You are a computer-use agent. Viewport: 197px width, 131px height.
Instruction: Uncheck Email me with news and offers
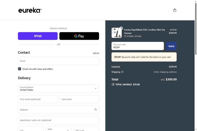19,69
